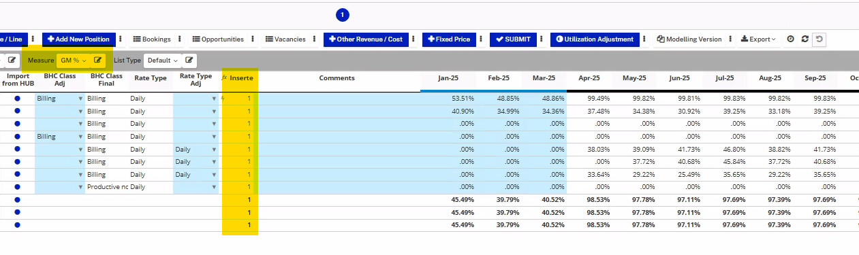Open kebab menu beside Modelling Version
This screenshot has width=859, height=255.
pyautogui.click(x=730, y=39)
